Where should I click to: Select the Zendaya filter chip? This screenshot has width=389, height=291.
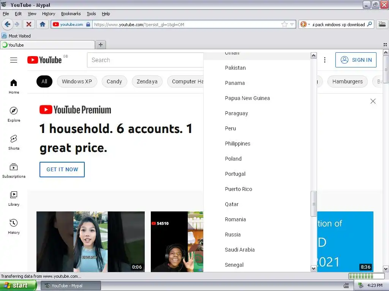pos(147,81)
